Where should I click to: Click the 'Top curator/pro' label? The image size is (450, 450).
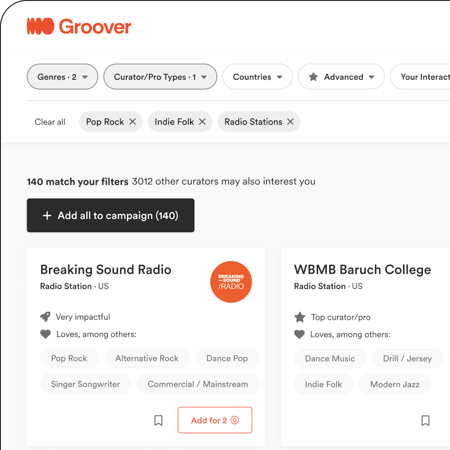341,317
